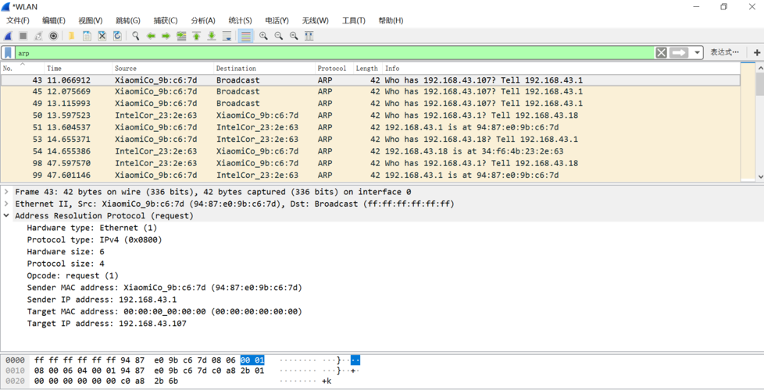The image size is (764, 390).
Task: Open recent display filters dropdown
Action: (x=698, y=52)
